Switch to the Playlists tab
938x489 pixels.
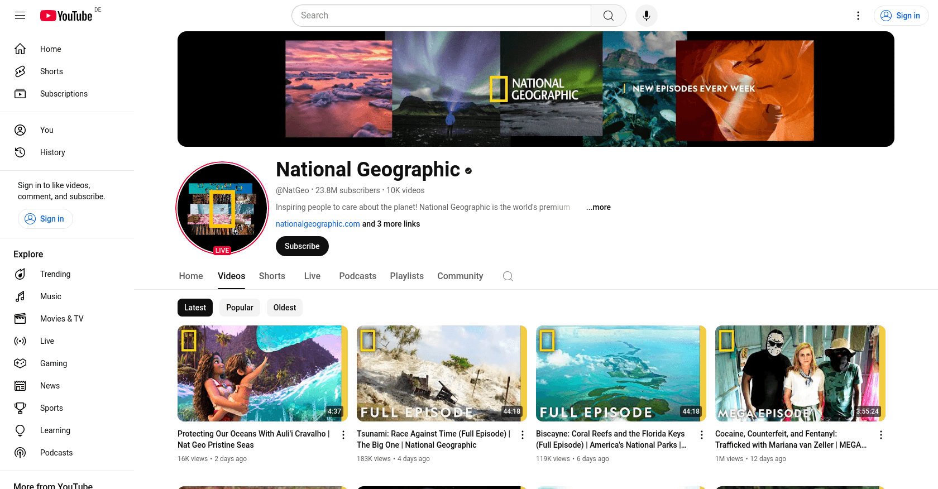(406, 276)
